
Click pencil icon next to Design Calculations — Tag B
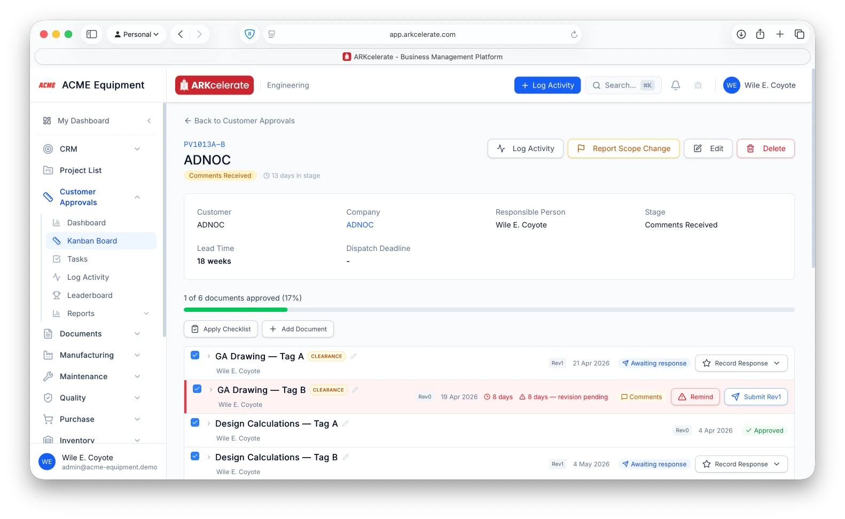346,457
